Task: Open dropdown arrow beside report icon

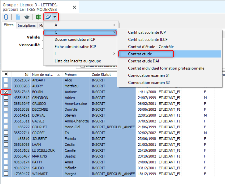Action: [55, 17]
